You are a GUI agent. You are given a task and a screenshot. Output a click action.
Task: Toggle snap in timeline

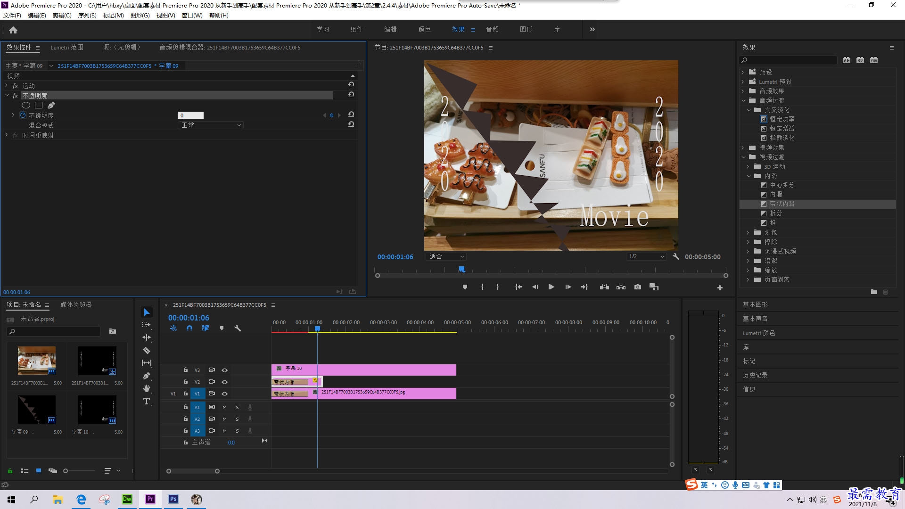[189, 328]
